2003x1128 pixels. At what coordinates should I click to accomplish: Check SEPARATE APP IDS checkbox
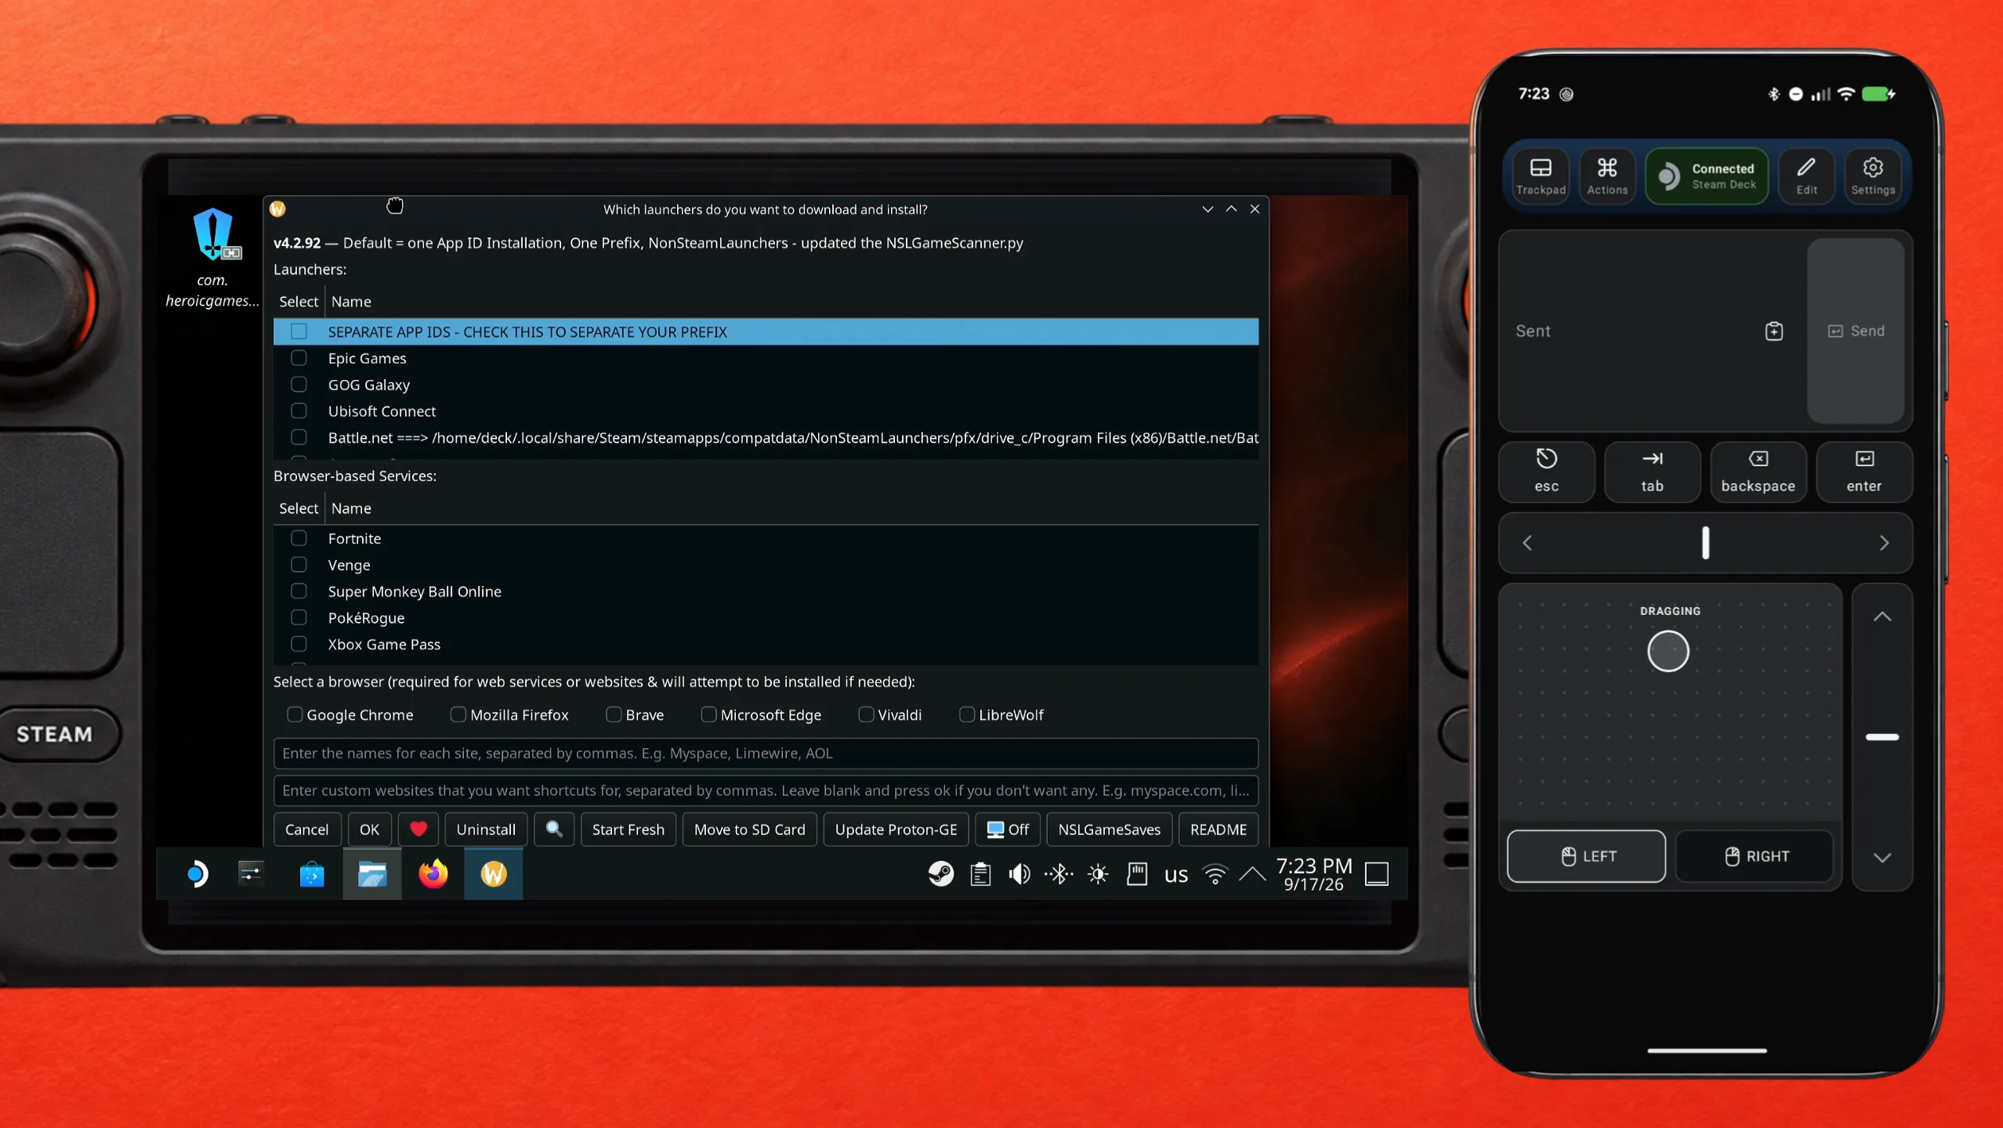pos(299,331)
